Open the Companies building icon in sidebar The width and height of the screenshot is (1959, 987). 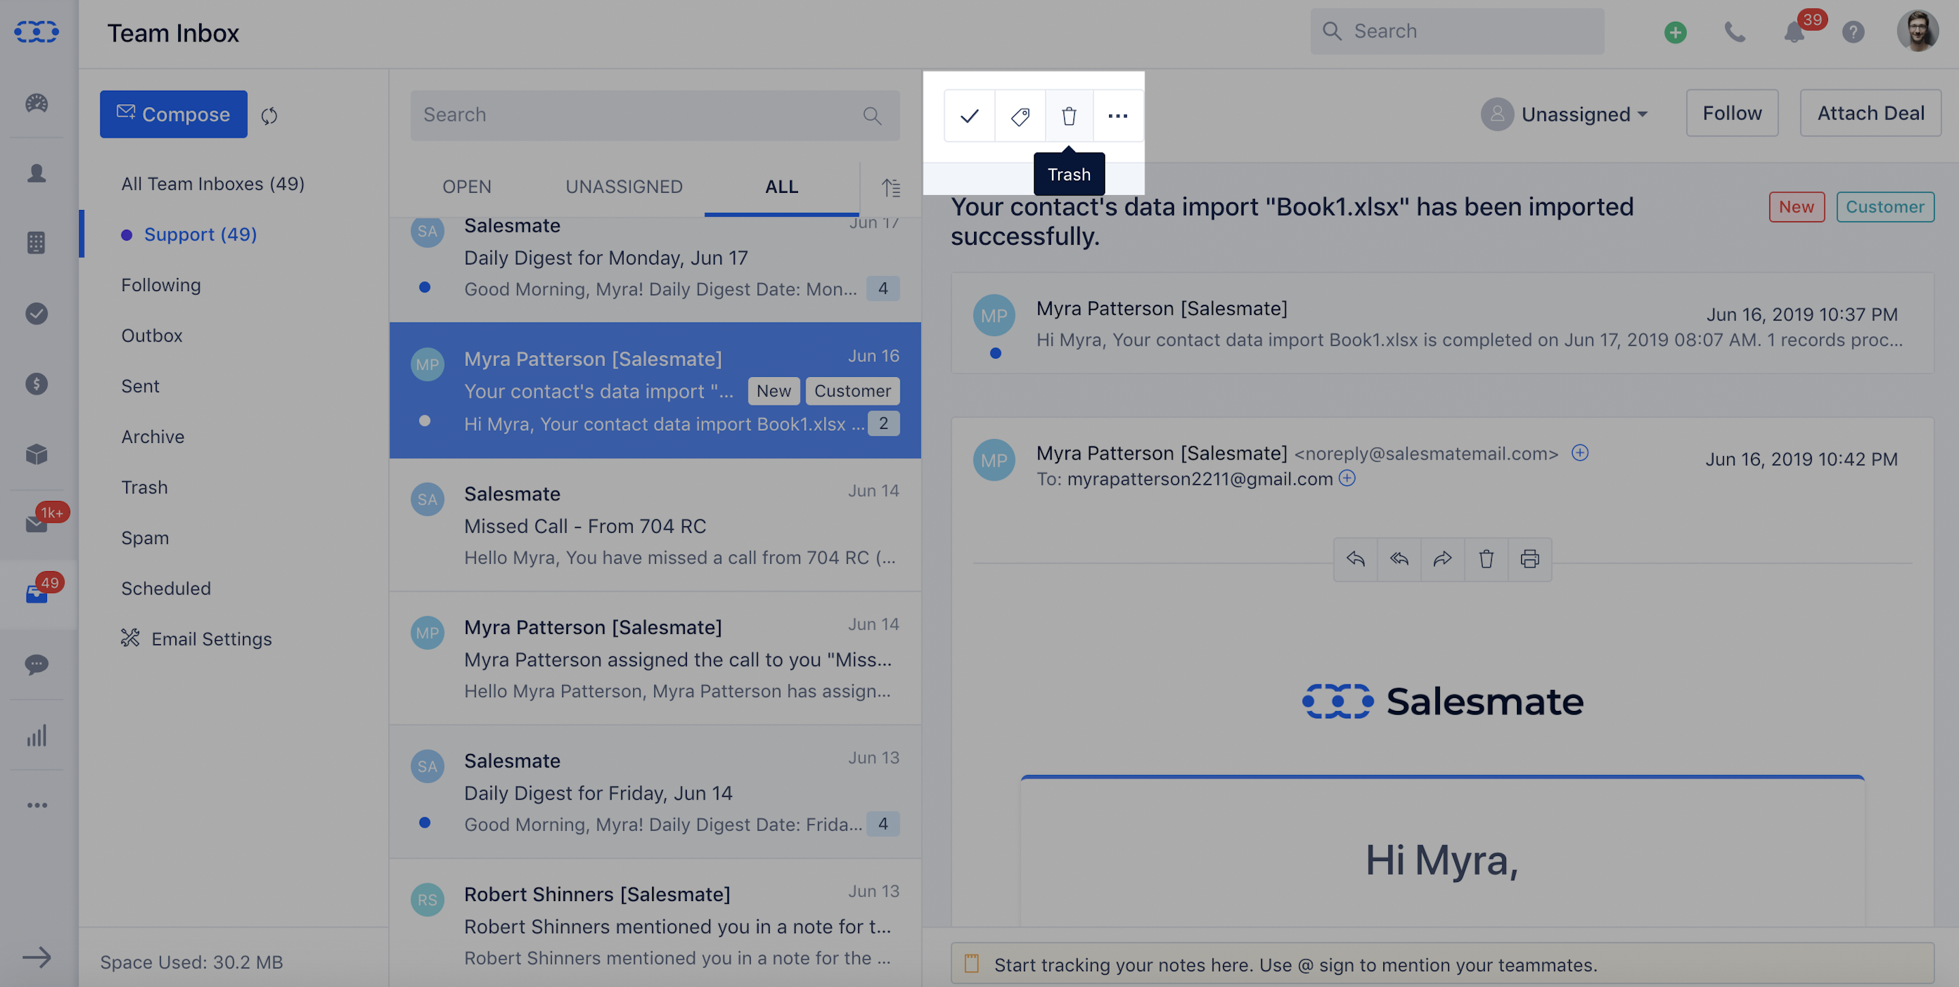(x=37, y=243)
